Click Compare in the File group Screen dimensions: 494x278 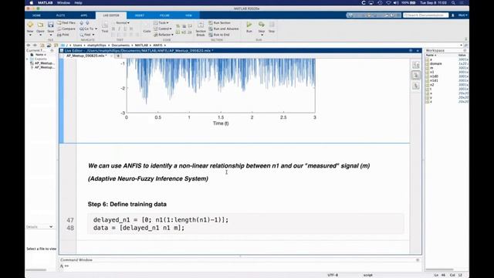point(66,29)
